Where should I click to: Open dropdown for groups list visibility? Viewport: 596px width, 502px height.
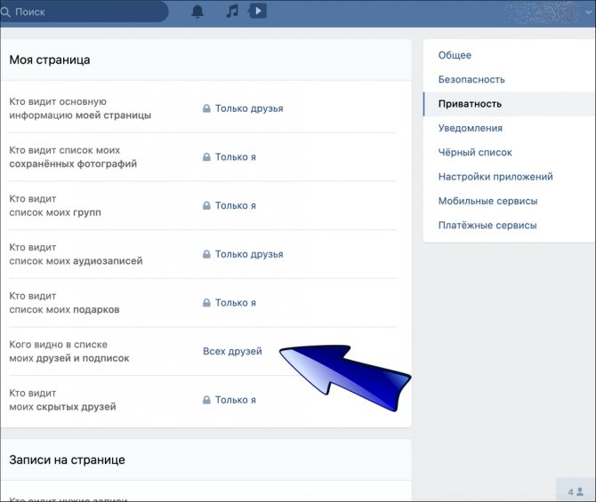[x=230, y=206]
